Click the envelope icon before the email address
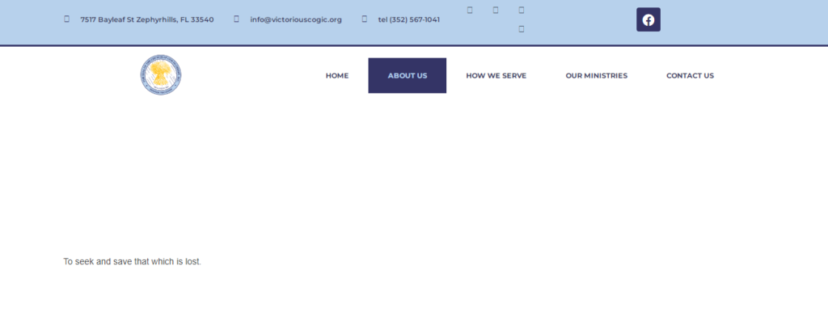 [236, 19]
